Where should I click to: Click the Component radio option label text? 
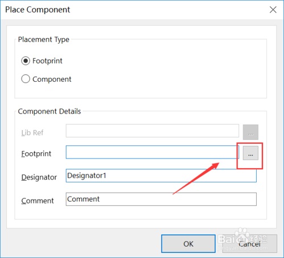(x=52, y=79)
